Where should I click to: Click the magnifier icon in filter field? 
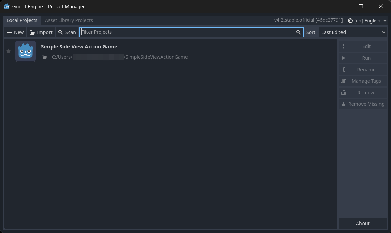point(298,32)
